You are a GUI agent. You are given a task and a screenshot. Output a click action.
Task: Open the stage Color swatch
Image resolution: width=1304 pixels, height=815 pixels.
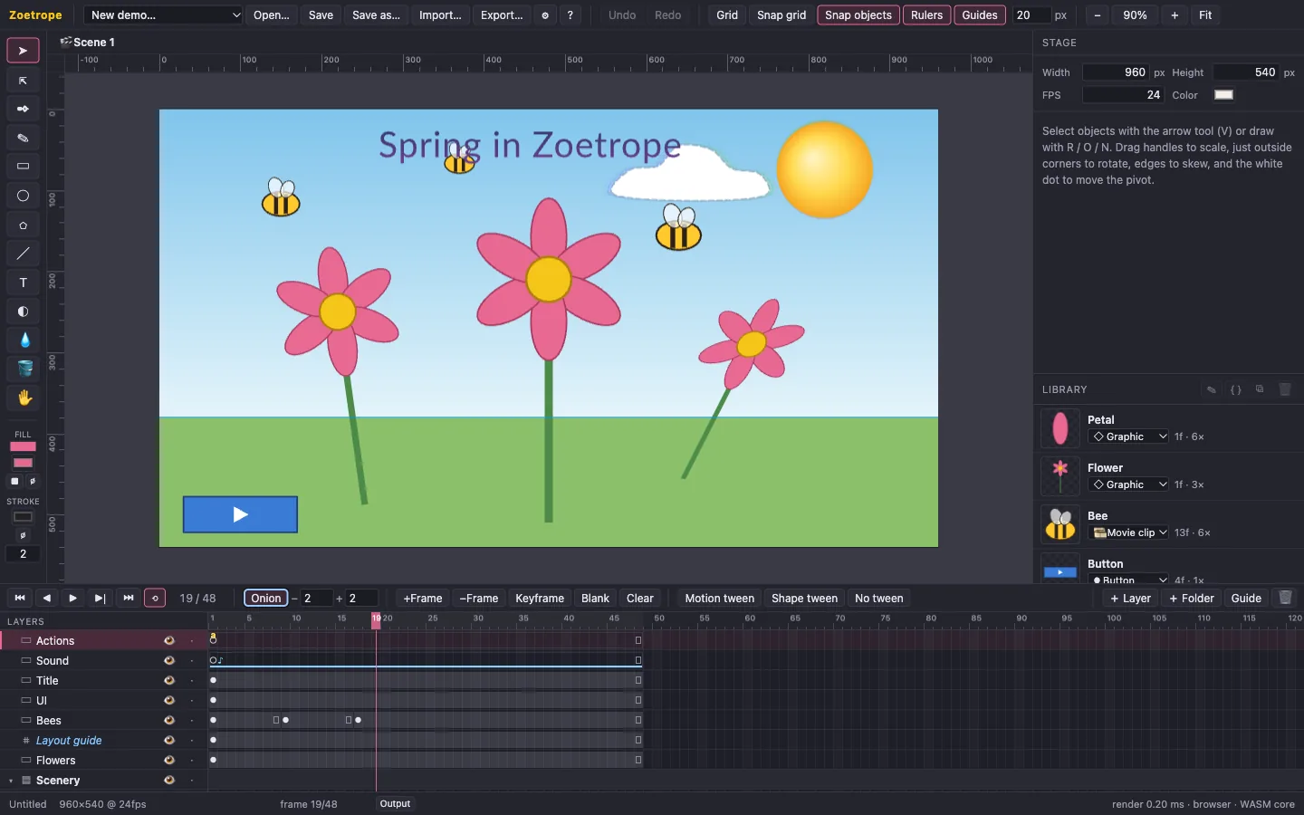click(x=1223, y=95)
